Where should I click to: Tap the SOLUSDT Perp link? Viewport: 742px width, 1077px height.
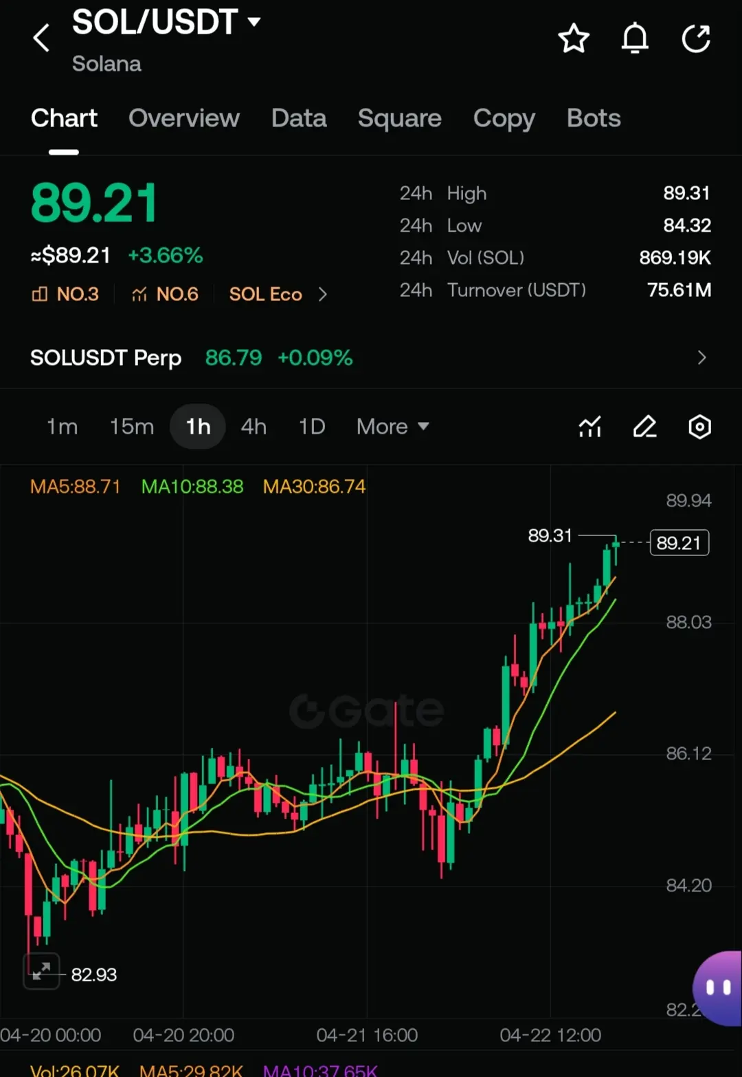106,357
